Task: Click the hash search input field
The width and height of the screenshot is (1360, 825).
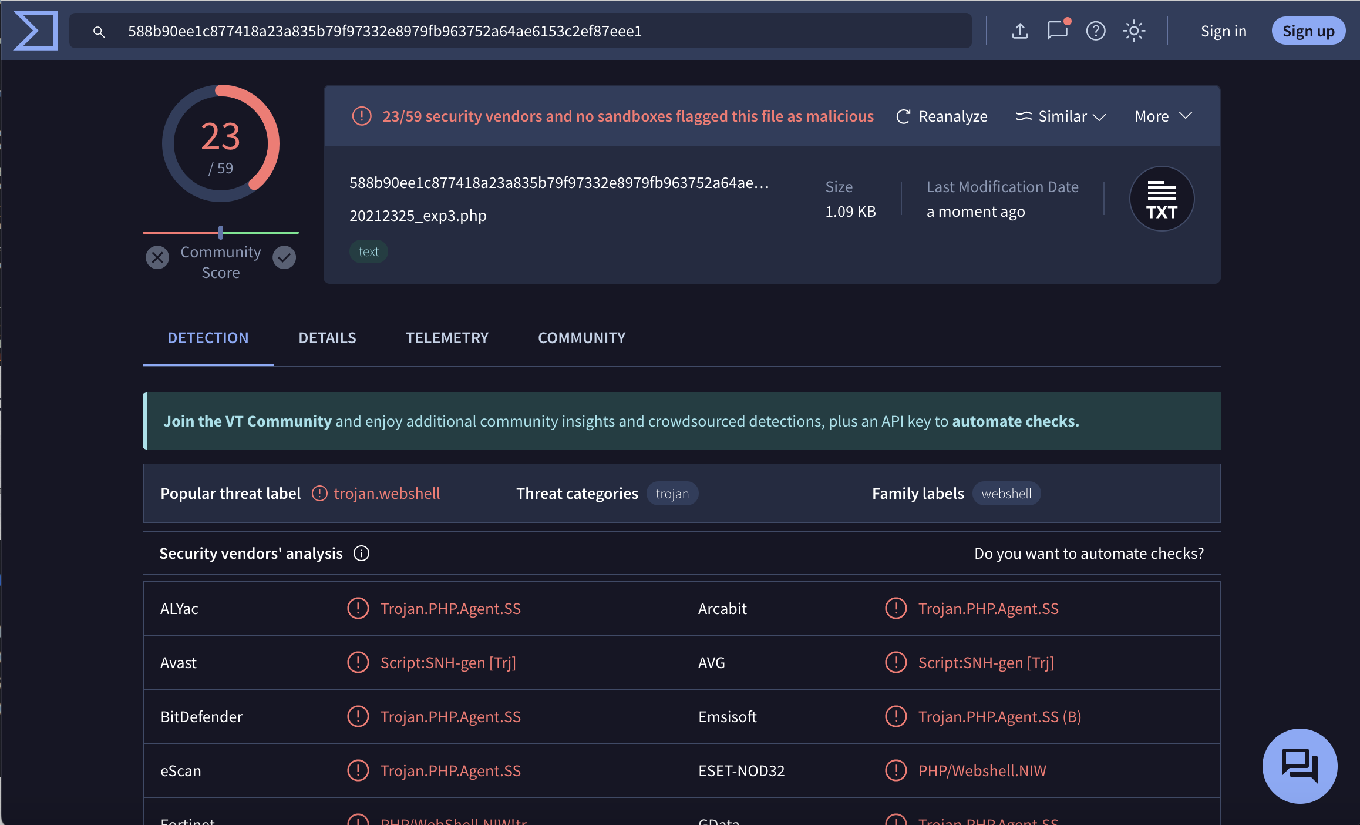Action: [x=528, y=31]
